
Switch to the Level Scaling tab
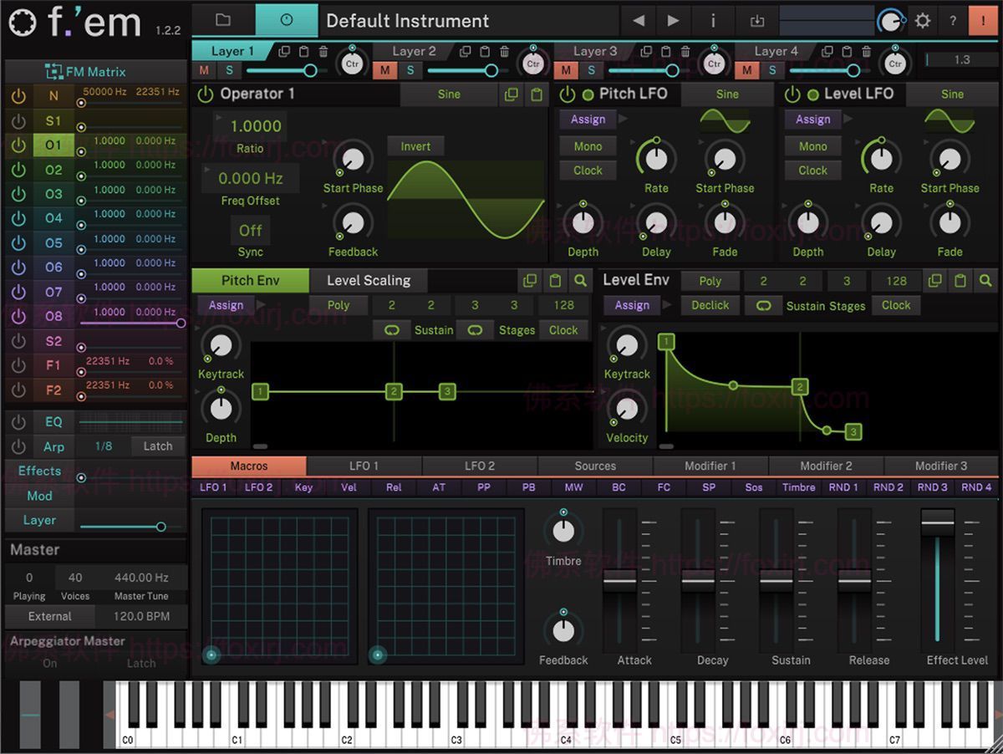[x=370, y=280]
